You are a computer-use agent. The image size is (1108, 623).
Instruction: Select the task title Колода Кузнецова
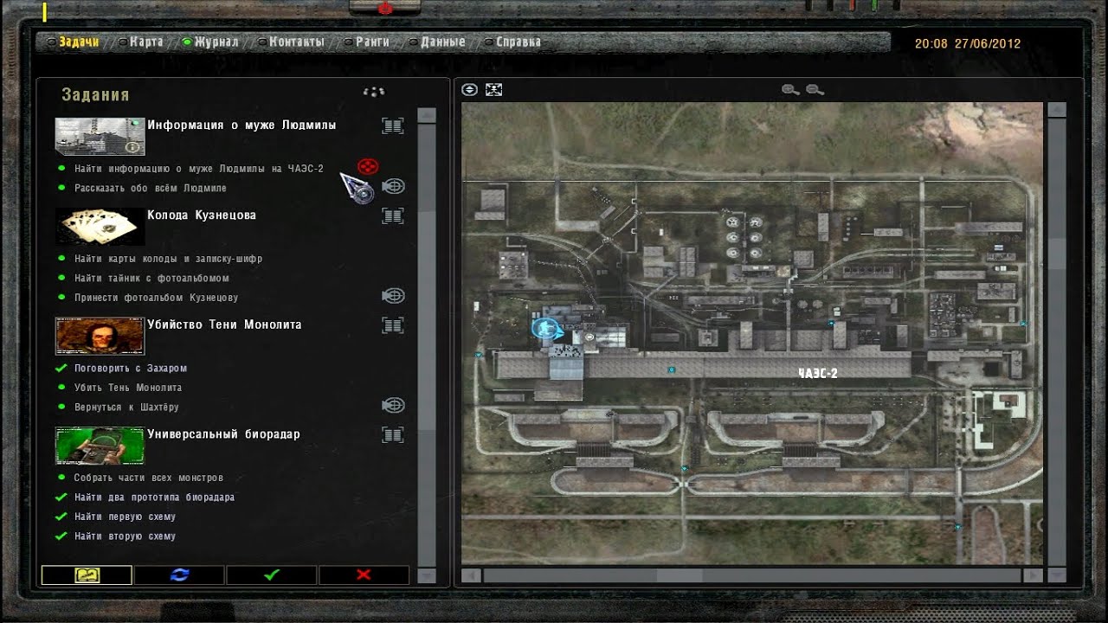[202, 215]
